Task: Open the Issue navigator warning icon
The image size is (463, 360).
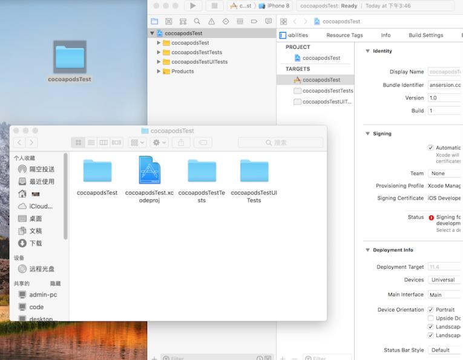Action: (211, 21)
